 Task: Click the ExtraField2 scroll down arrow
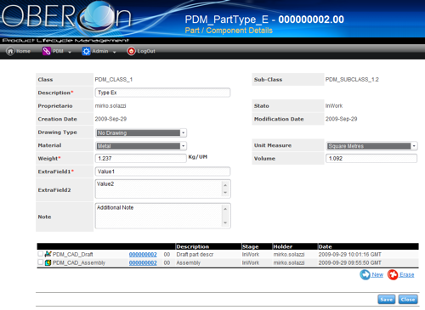tap(225, 193)
